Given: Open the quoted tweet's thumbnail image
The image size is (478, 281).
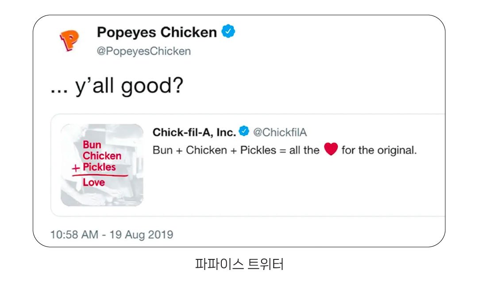Looking at the screenshot, I should coord(102,165).
